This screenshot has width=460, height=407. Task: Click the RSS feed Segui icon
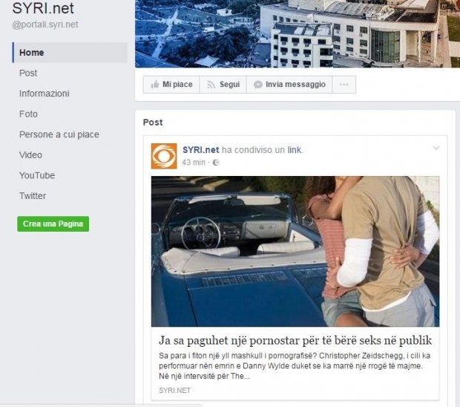coord(211,85)
